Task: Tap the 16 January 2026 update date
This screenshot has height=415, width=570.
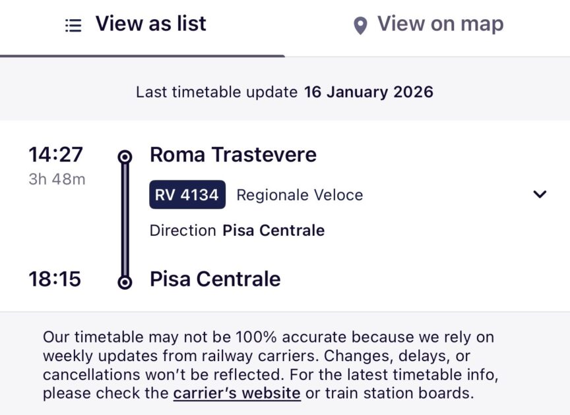Action: tap(368, 92)
